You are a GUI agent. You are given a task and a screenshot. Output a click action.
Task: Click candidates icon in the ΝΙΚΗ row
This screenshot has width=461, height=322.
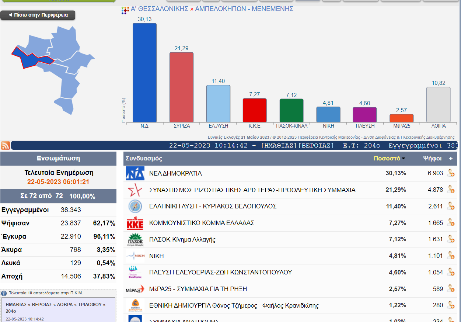pyautogui.click(x=450, y=255)
